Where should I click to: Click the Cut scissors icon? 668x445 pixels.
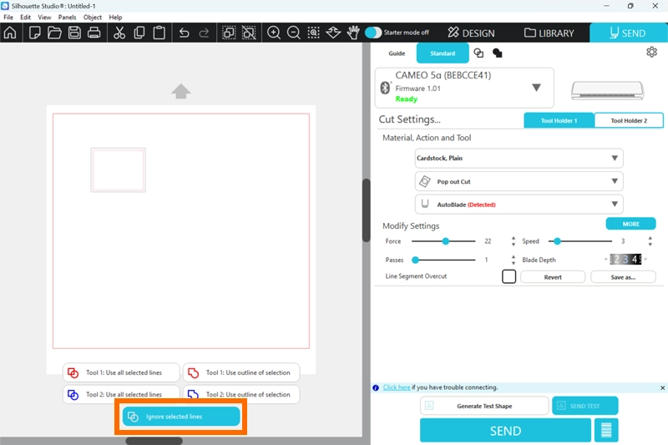tap(119, 33)
